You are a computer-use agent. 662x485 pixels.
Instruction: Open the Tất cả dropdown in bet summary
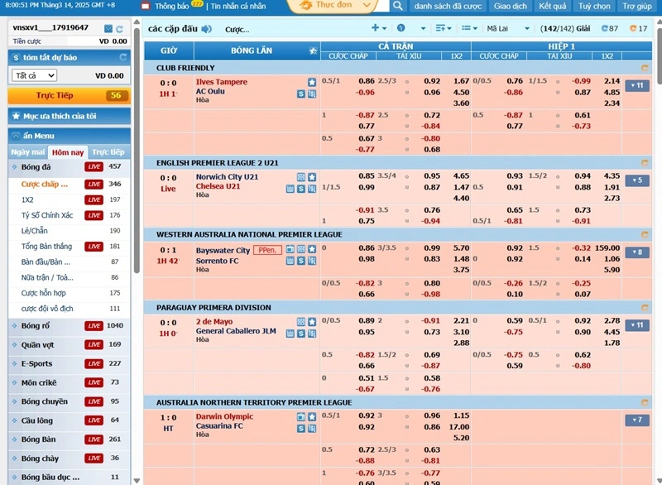tap(35, 75)
